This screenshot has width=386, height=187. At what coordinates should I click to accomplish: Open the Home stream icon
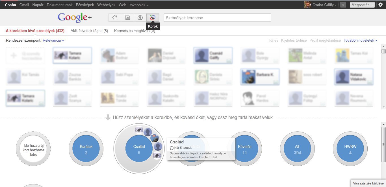115,18
